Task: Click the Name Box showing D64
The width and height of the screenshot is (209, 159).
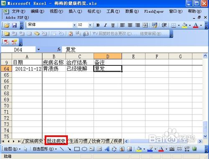Action: click(x=18, y=50)
